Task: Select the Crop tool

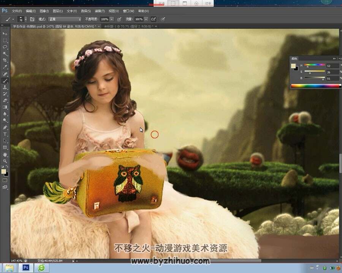Action: point(5,60)
